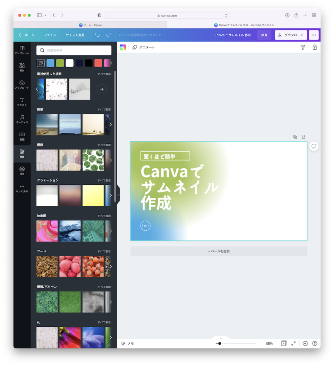334x366 pixels.
Task: Toggle the lock icon in the toolbar
Action: click(315, 47)
